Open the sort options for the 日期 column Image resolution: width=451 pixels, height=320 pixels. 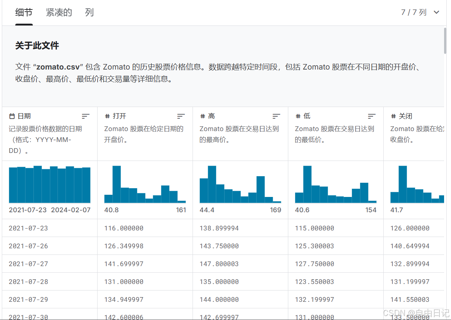pyautogui.click(x=86, y=116)
